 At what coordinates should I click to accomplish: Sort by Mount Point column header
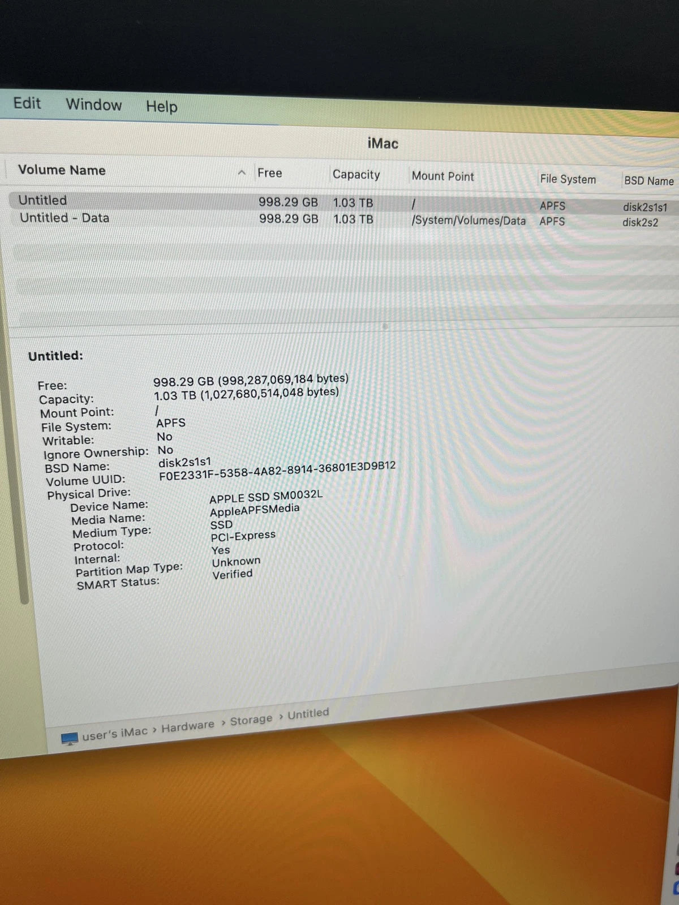pos(442,176)
